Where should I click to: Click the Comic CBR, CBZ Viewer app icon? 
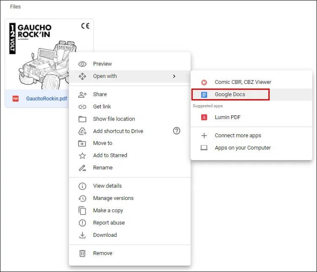pyautogui.click(x=204, y=82)
